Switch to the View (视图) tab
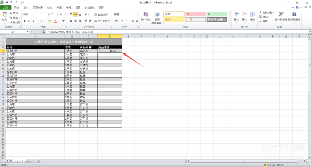This screenshot has height=167, width=312. [x=78, y=7]
